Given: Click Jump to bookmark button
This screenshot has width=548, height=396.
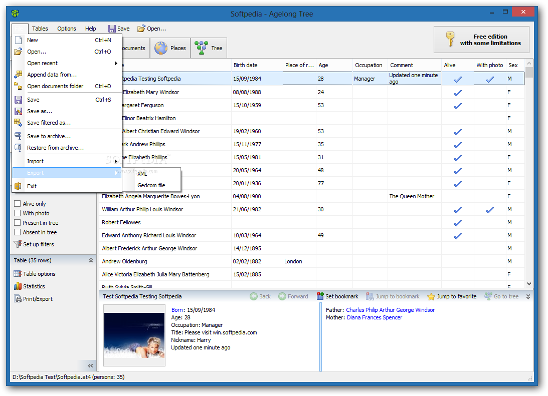Looking at the screenshot, I should tap(393, 296).
